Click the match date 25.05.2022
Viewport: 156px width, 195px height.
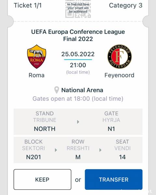[78, 54]
